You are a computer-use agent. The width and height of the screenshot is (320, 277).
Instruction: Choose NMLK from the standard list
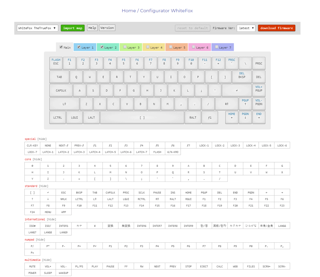click(x=63, y=199)
